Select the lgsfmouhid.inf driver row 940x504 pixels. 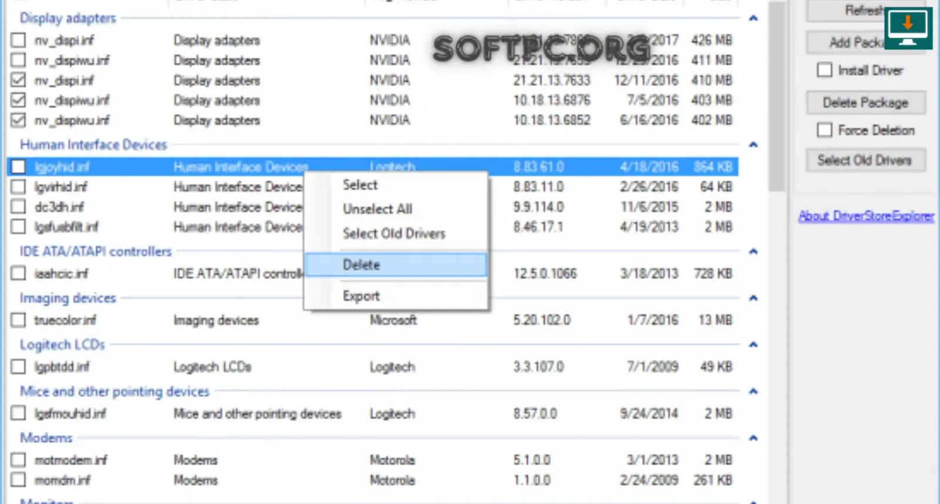[x=373, y=414]
